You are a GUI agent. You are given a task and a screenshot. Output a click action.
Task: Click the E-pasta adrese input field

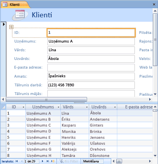[91, 67]
